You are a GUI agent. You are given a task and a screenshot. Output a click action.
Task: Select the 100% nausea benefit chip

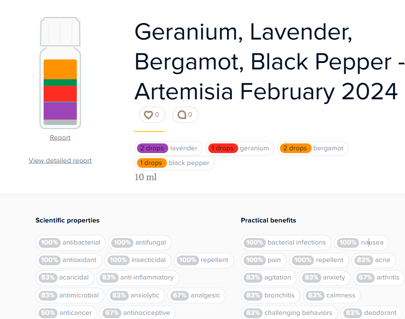[362, 243]
